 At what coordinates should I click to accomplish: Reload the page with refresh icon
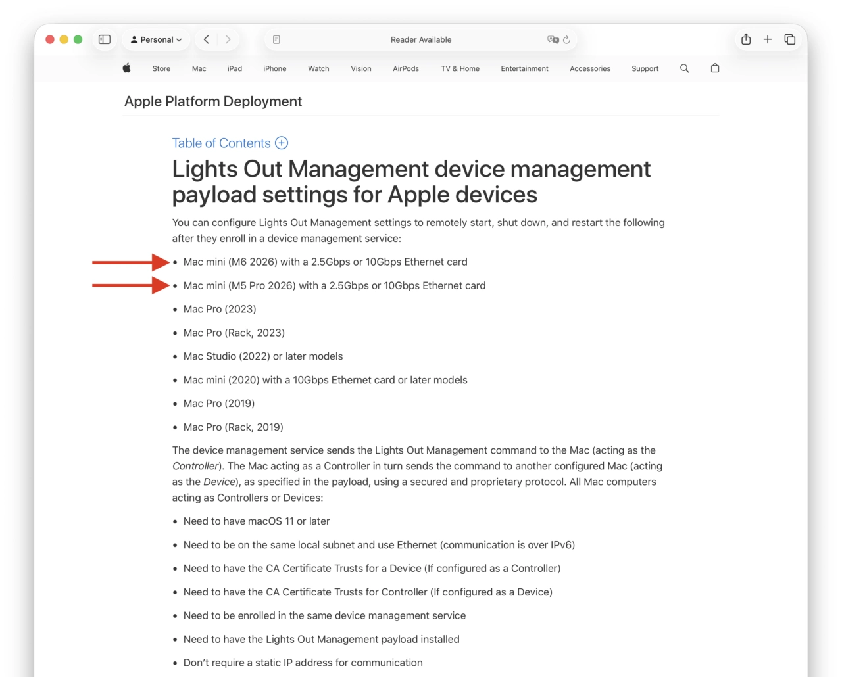tap(566, 39)
